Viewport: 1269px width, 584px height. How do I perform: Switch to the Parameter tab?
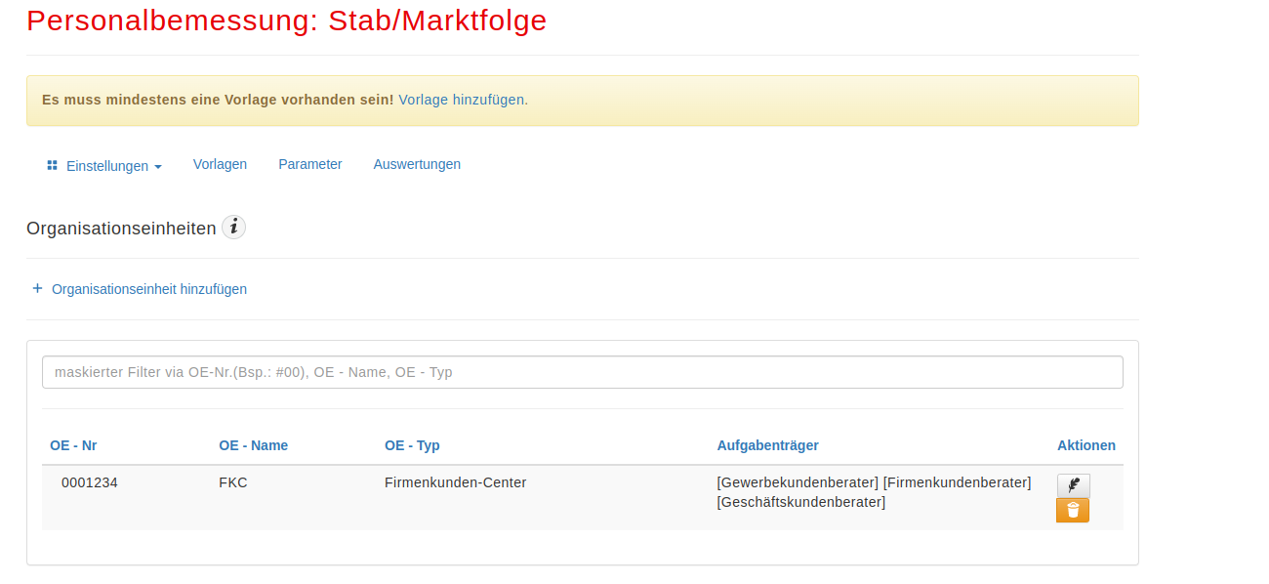pyautogui.click(x=310, y=164)
